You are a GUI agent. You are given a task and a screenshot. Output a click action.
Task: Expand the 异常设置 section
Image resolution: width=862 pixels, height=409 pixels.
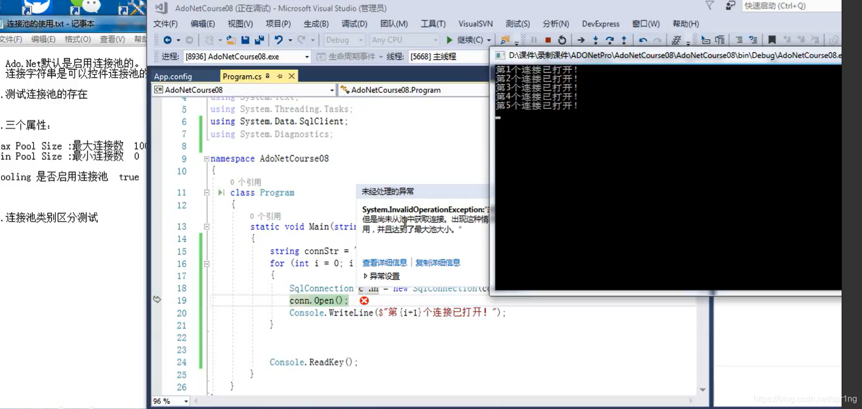[x=382, y=276]
